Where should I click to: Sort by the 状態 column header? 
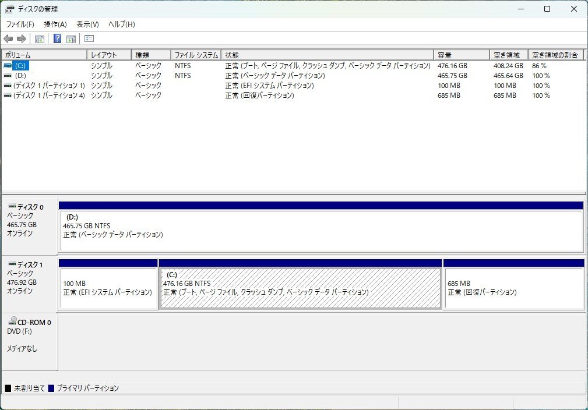[x=328, y=55]
